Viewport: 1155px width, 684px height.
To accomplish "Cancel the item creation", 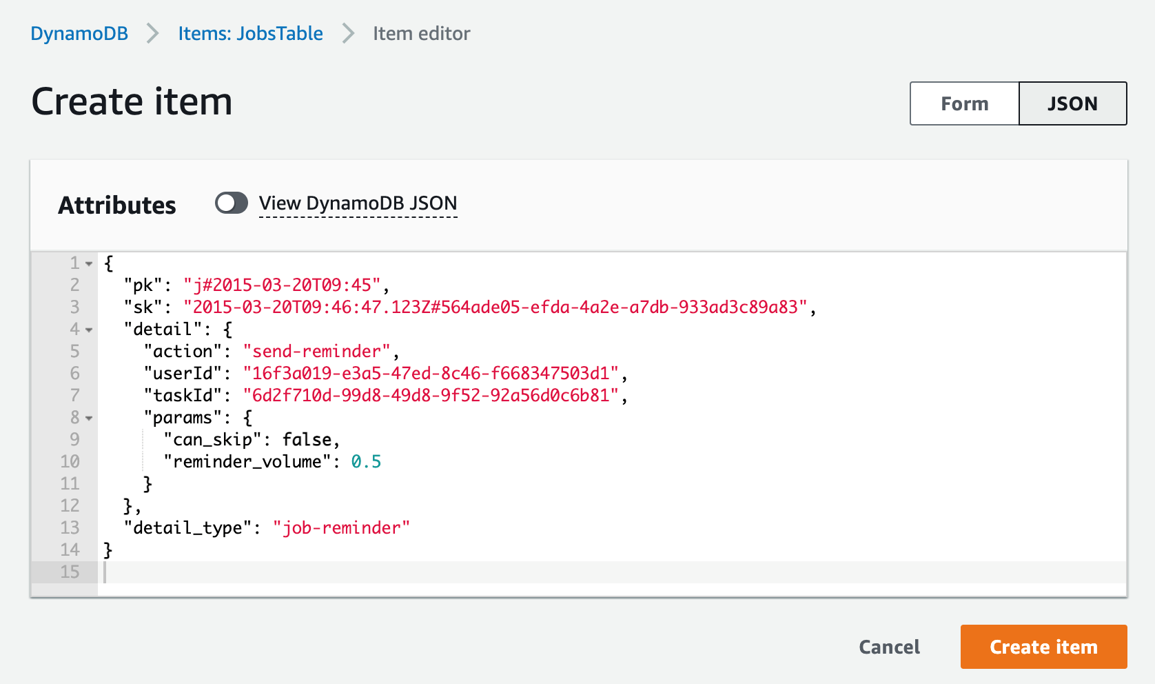I will 889,647.
